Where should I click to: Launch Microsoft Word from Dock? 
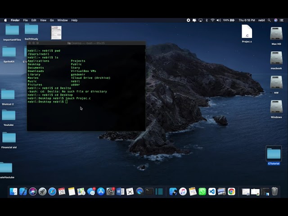(120, 192)
